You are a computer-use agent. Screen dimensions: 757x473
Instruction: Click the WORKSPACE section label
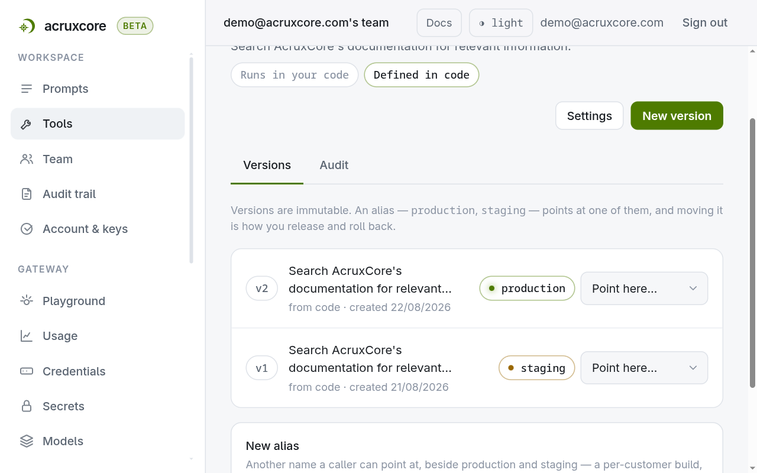(x=51, y=57)
